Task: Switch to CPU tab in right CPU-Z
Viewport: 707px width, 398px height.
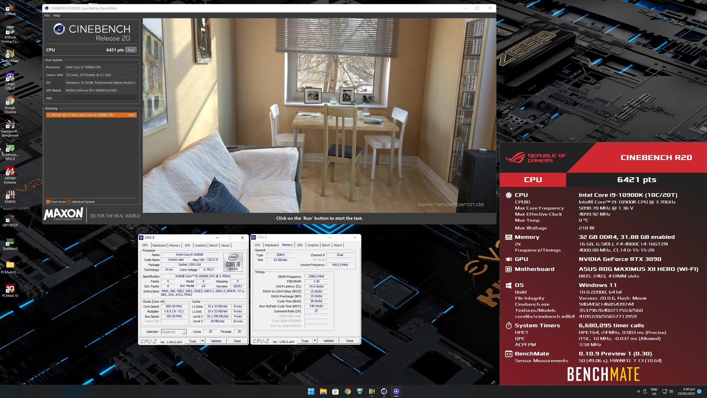Action: pos(257,245)
